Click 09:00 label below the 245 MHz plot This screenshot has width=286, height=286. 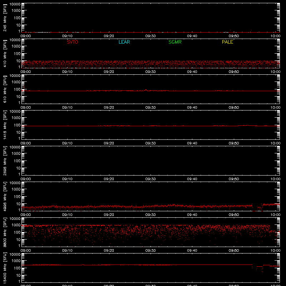click(26, 36)
